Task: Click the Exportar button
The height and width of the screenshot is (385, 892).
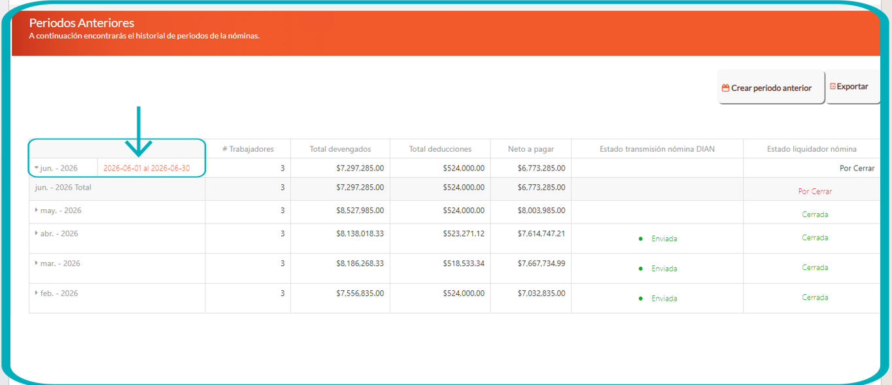Action: click(x=853, y=87)
